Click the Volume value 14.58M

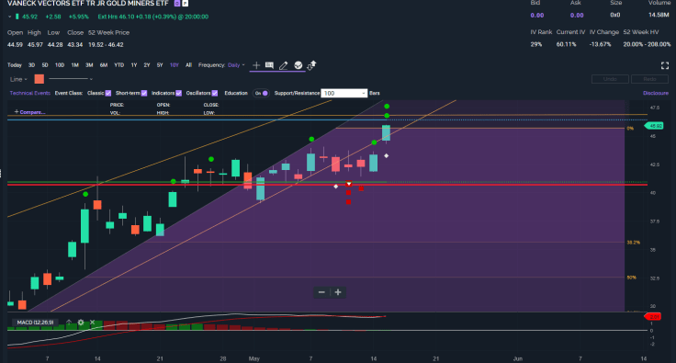[x=659, y=15]
